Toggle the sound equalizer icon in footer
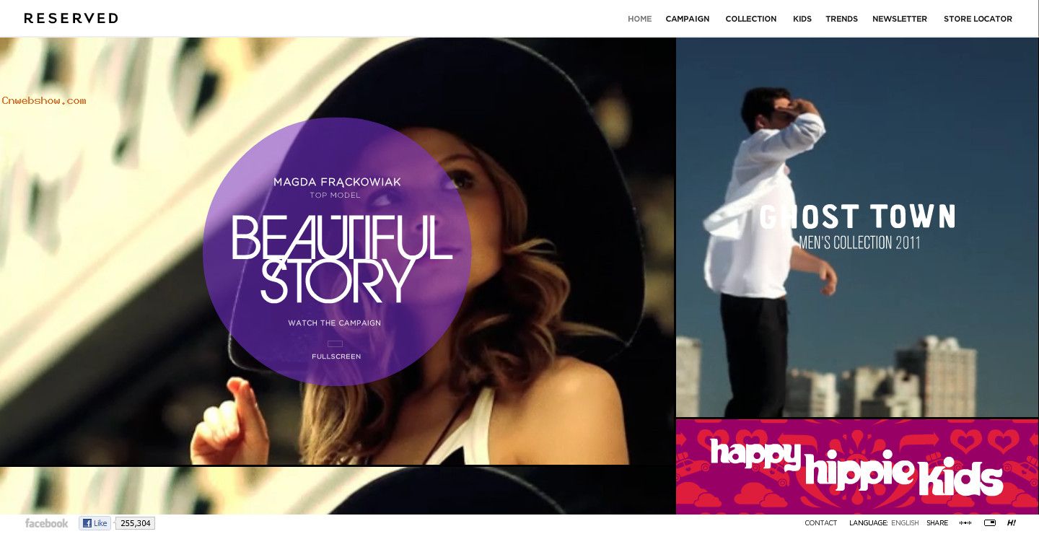 (x=965, y=523)
